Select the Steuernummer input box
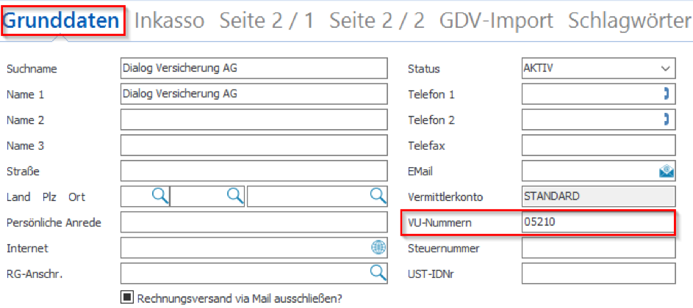Image resolution: width=693 pixels, height=308 pixels. pos(597,248)
